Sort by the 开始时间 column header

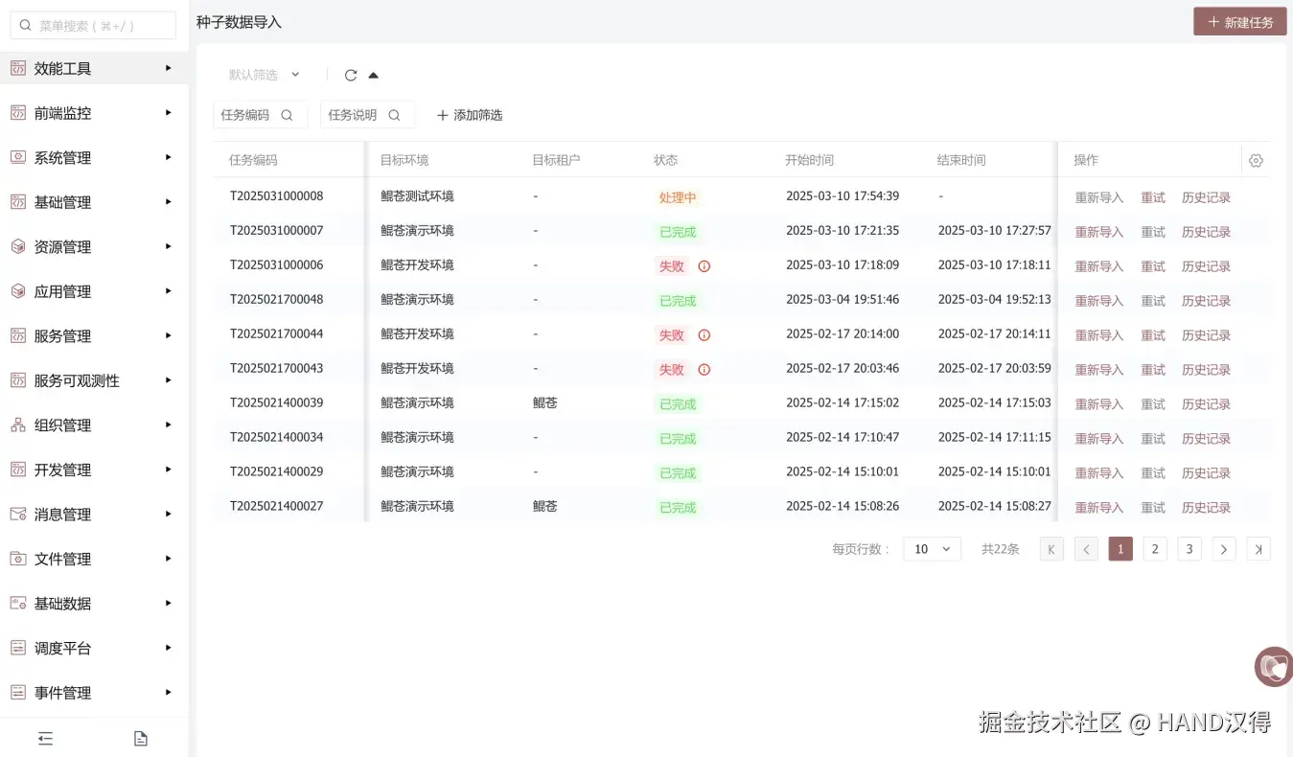click(809, 160)
